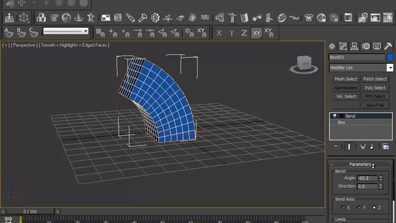Click the star figure icon
The width and height of the screenshot is (396, 223).
[x=91, y=18]
